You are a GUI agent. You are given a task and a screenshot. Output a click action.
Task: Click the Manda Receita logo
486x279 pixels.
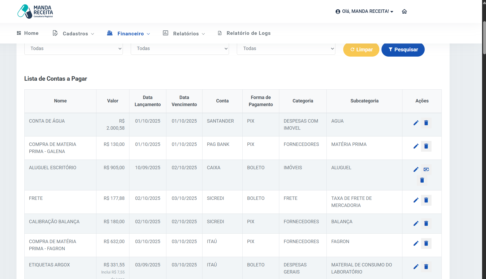(35, 12)
